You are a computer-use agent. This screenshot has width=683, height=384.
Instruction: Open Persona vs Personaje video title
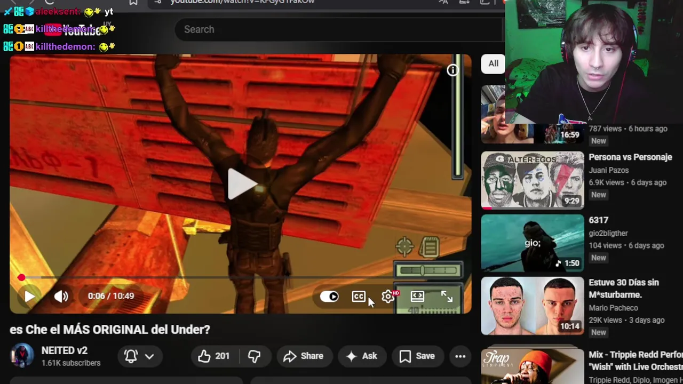tap(630, 157)
